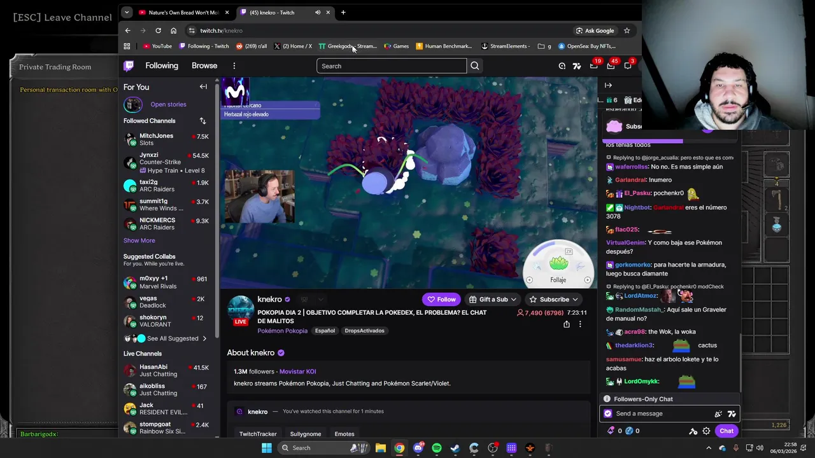Open the Subscribe dropdown

pyautogui.click(x=554, y=299)
